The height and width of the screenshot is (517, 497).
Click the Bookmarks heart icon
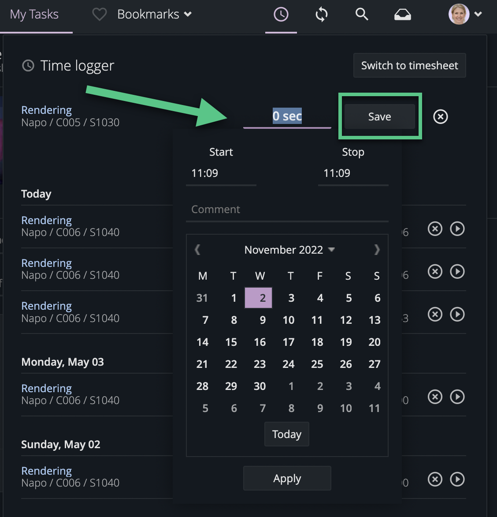[99, 15]
